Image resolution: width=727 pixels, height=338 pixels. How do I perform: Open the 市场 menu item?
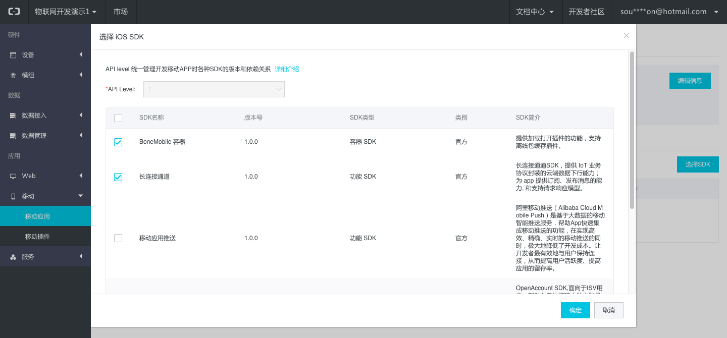pyautogui.click(x=121, y=12)
